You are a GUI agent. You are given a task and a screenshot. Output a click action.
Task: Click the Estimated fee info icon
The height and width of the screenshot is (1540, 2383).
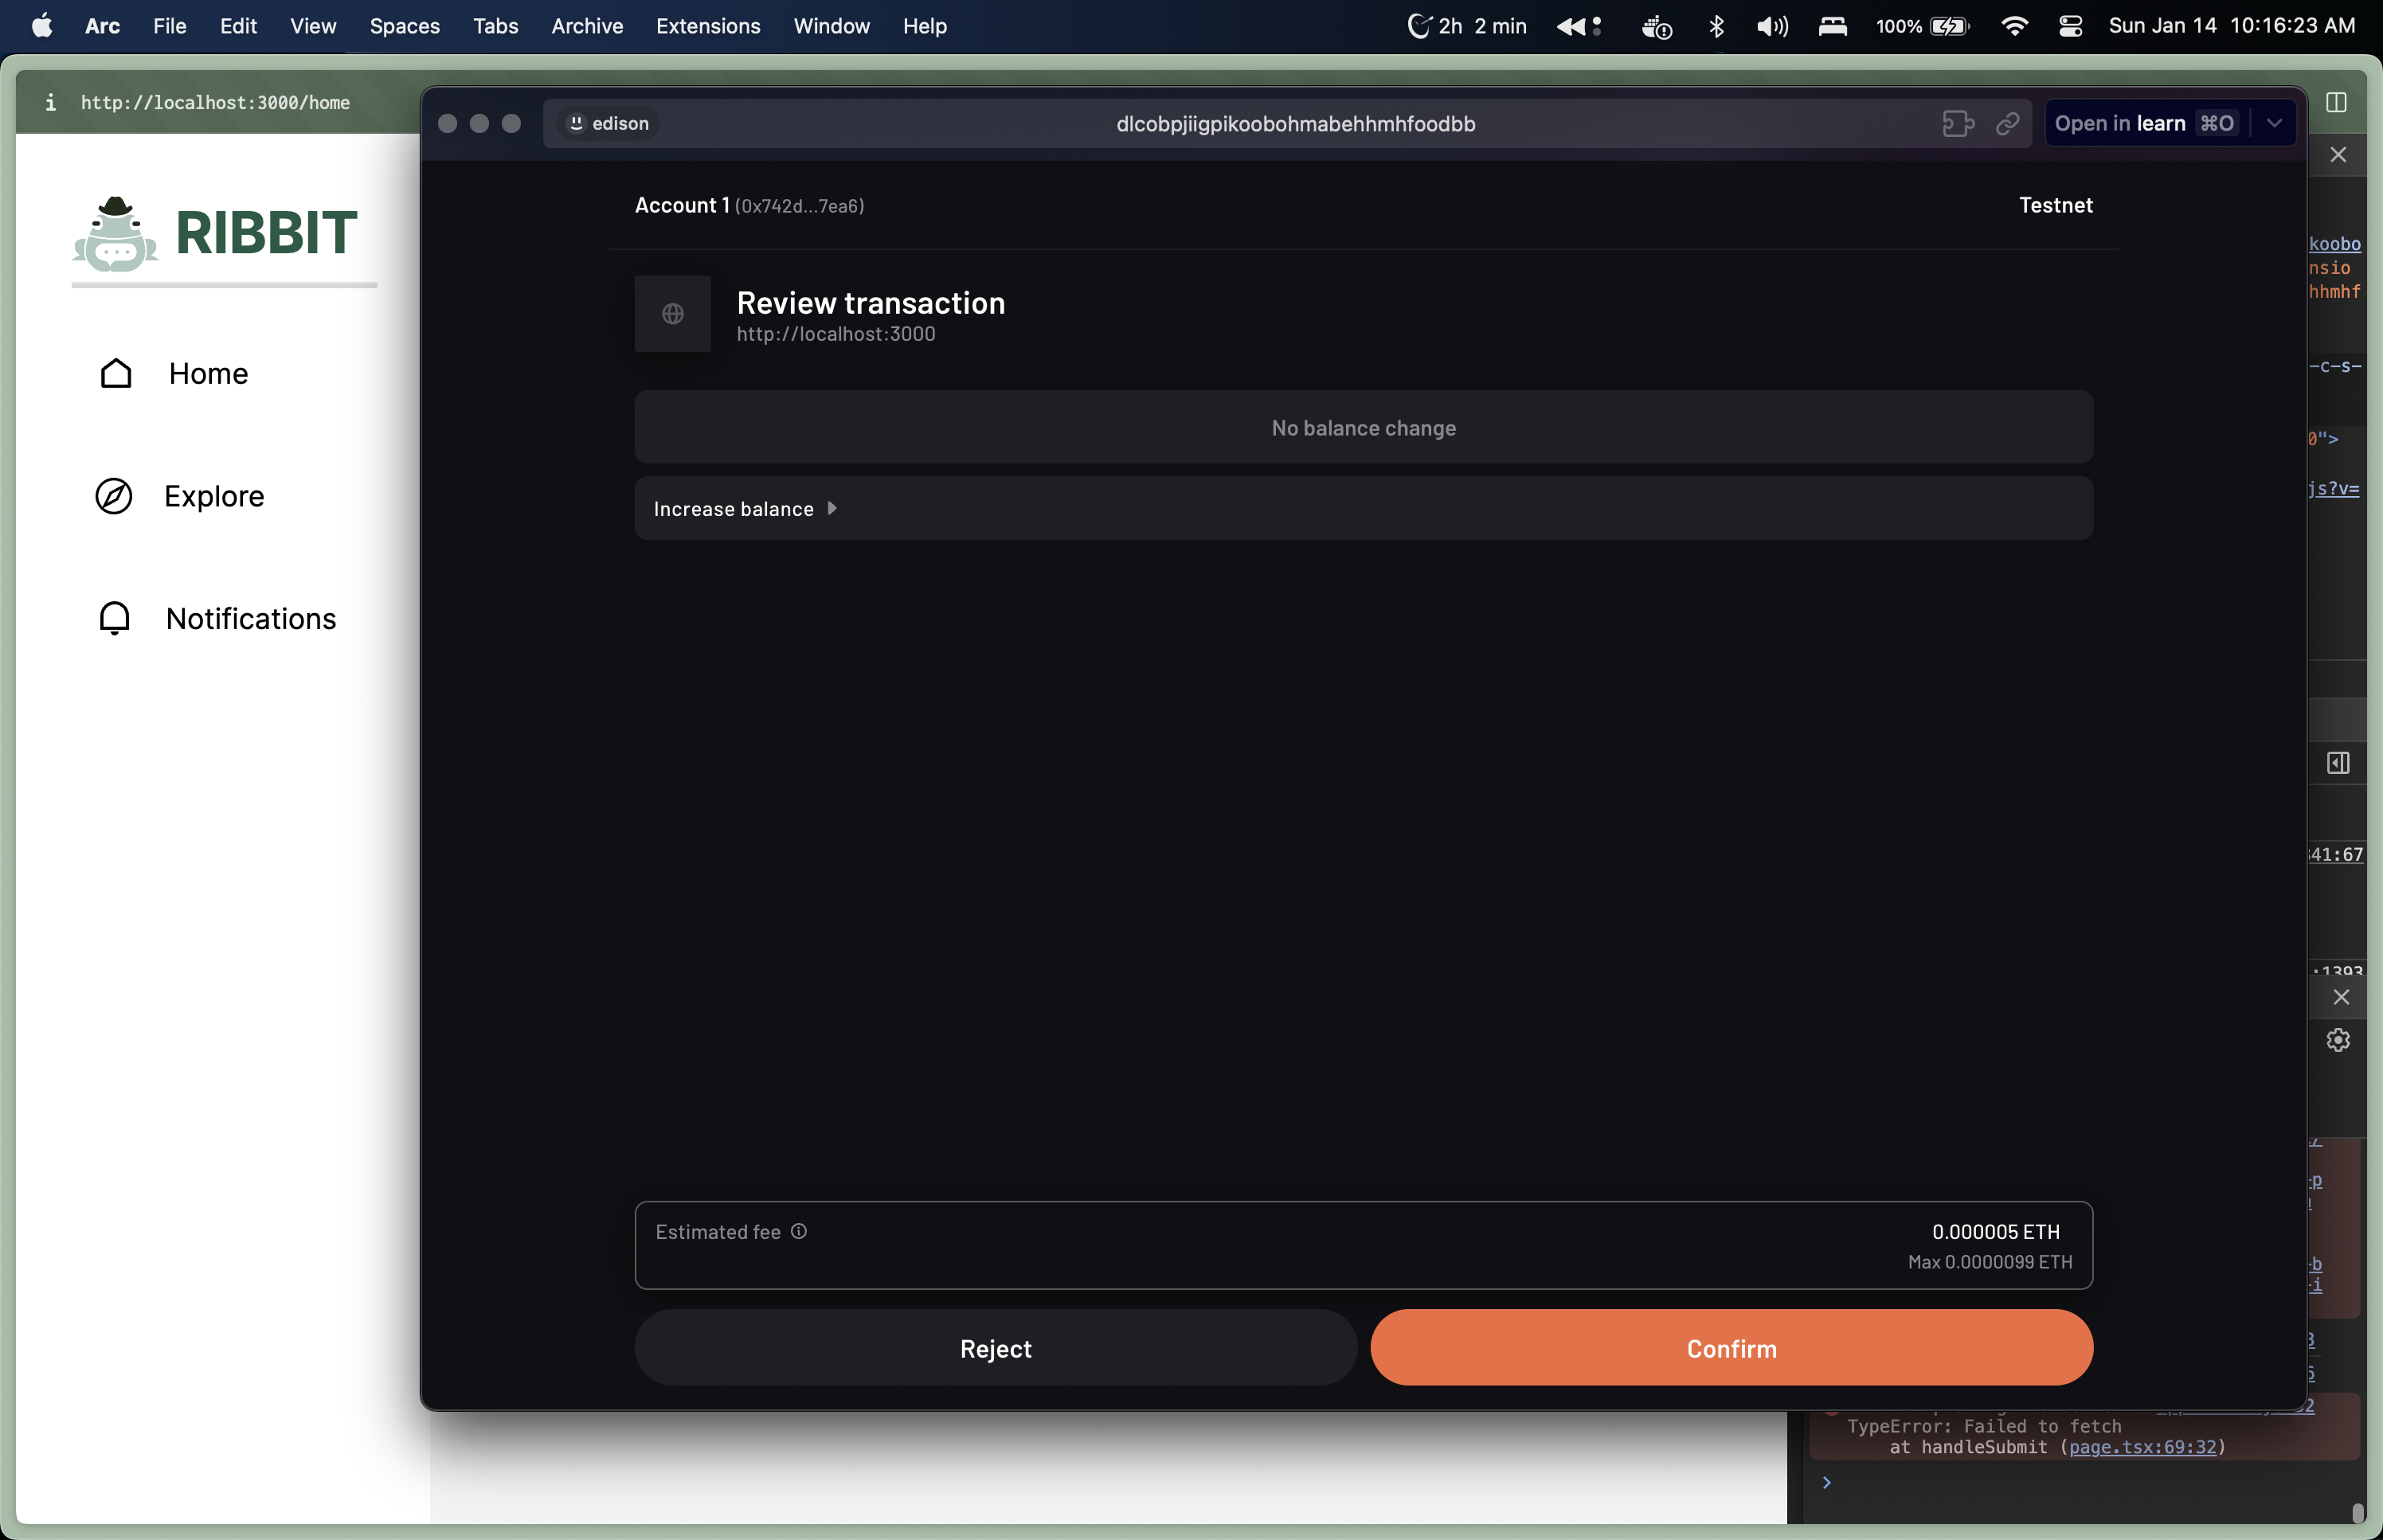[799, 1231]
